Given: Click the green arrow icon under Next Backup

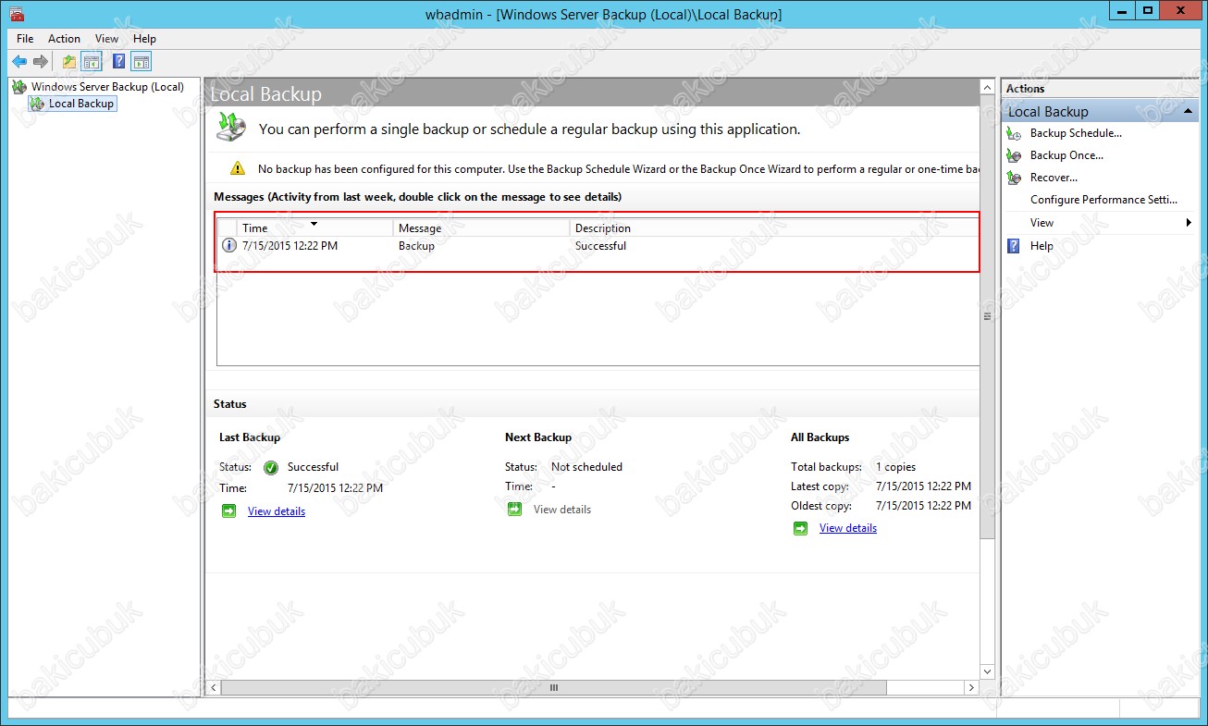Looking at the screenshot, I should (514, 509).
